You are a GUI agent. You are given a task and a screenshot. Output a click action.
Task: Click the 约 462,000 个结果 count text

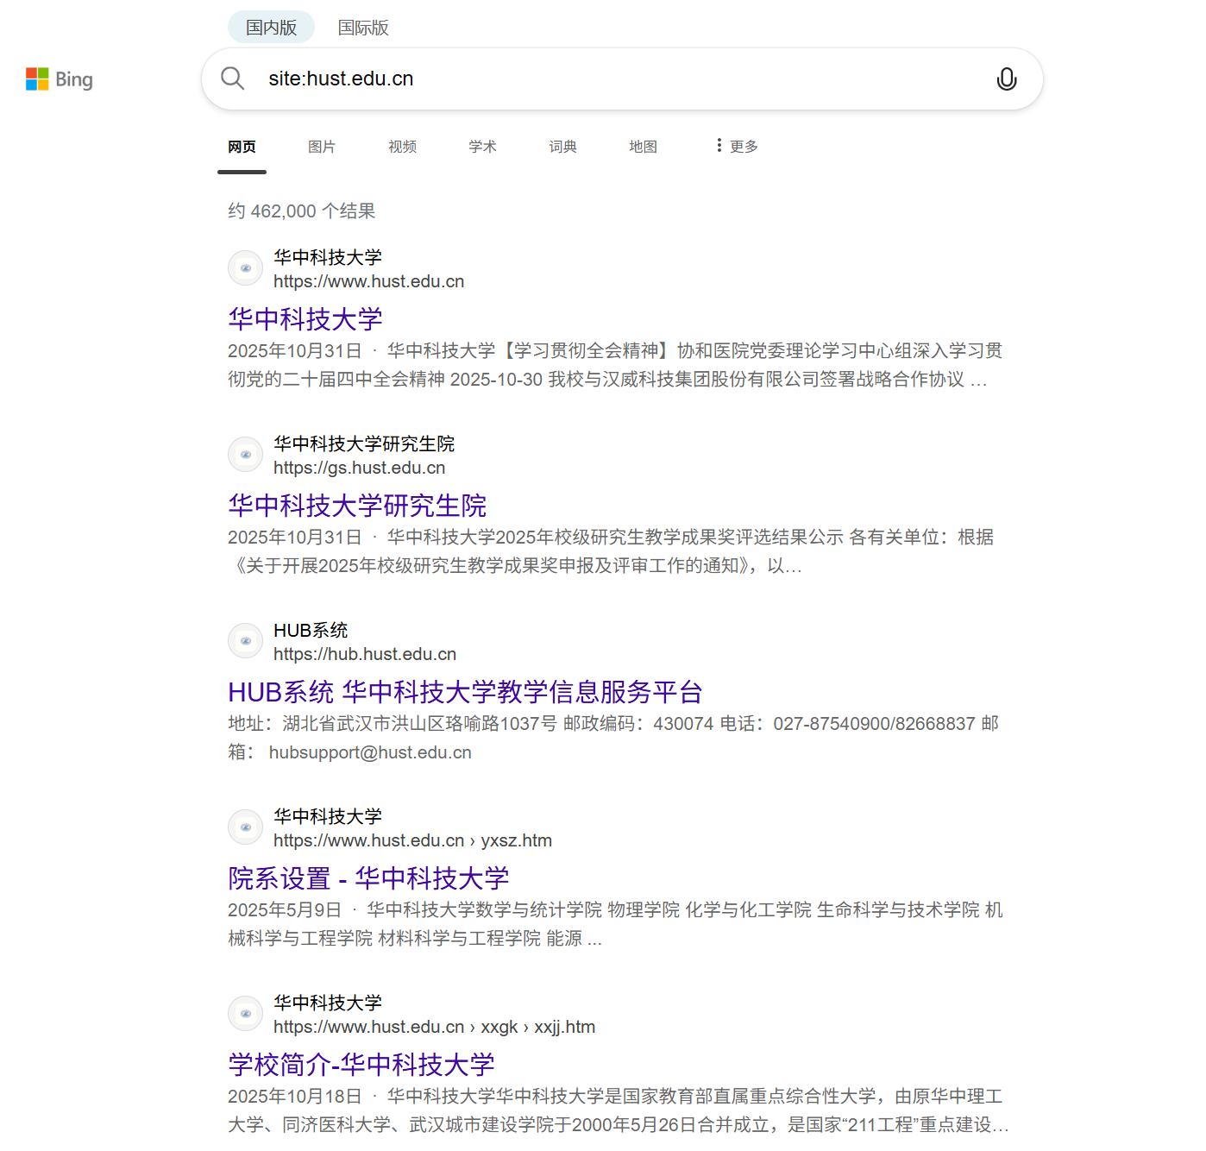coord(301,211)
